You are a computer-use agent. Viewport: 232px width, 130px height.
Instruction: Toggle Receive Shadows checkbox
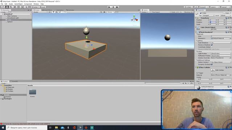(212, 45)
